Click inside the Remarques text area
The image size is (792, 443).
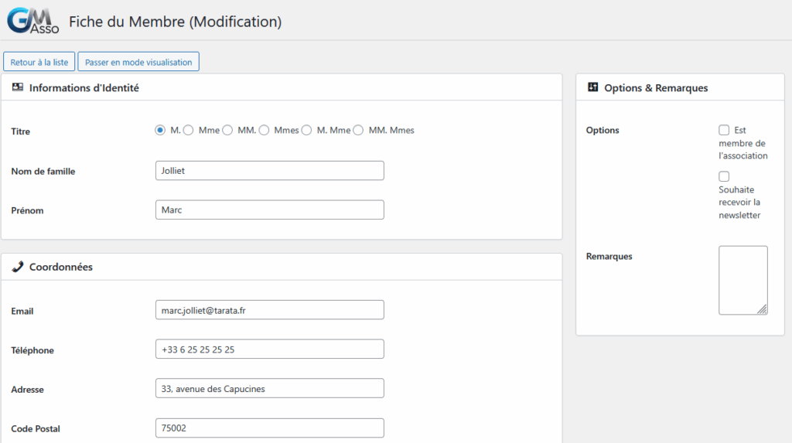click(742, 280)
